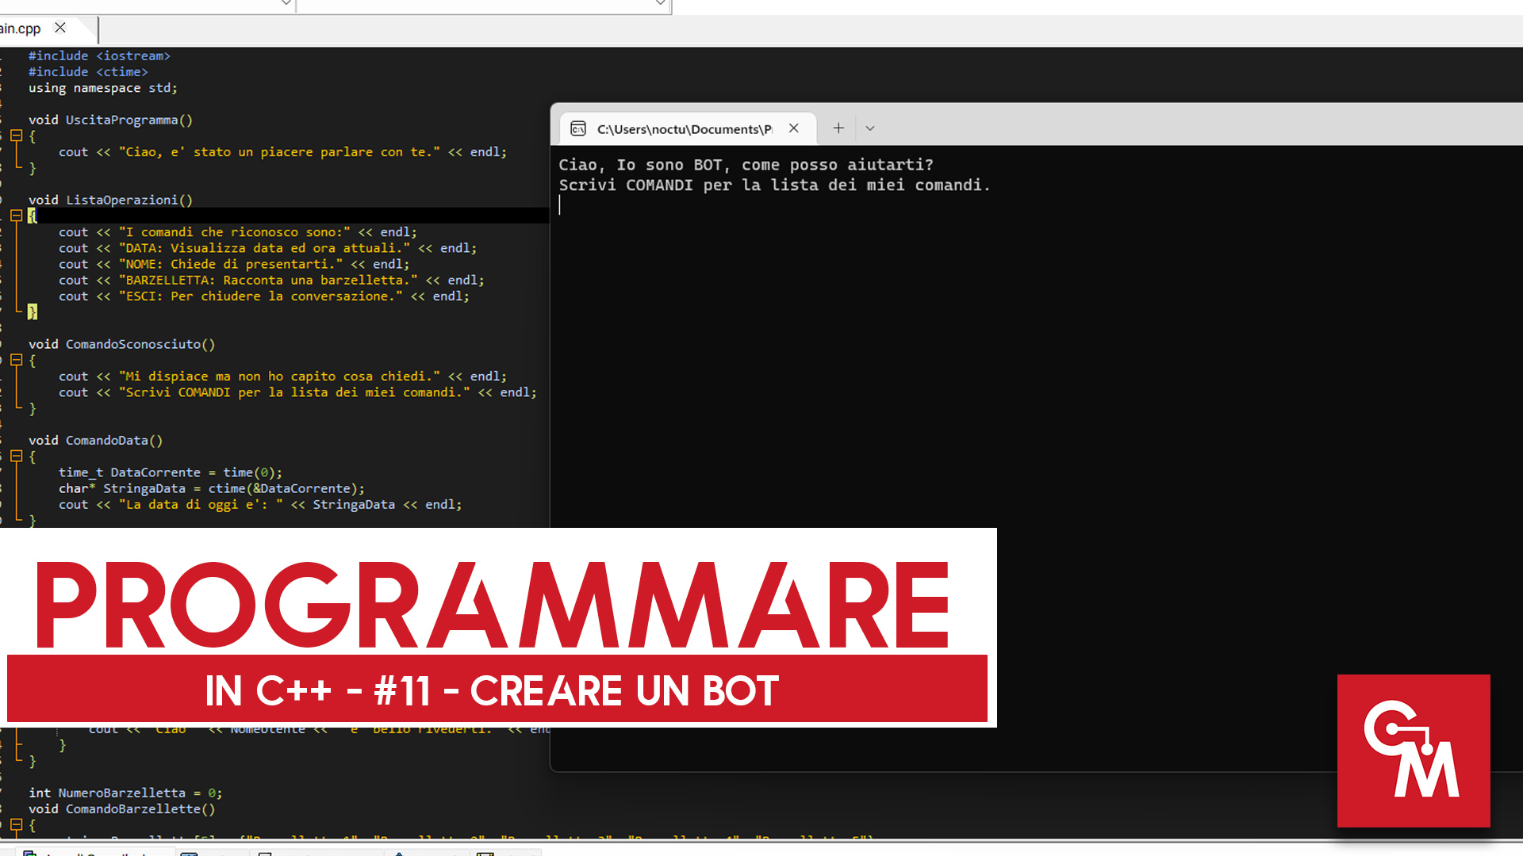Select the terminal tab titled C:\Users\noctu\Documents
The width and height of the screenshot is (1523, 856).
point(684,128)
